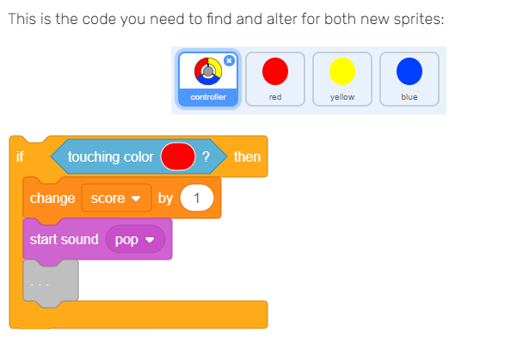Click the pop dropdown arrow
This screenshot has width=523, height=355.
pos(150,240)
